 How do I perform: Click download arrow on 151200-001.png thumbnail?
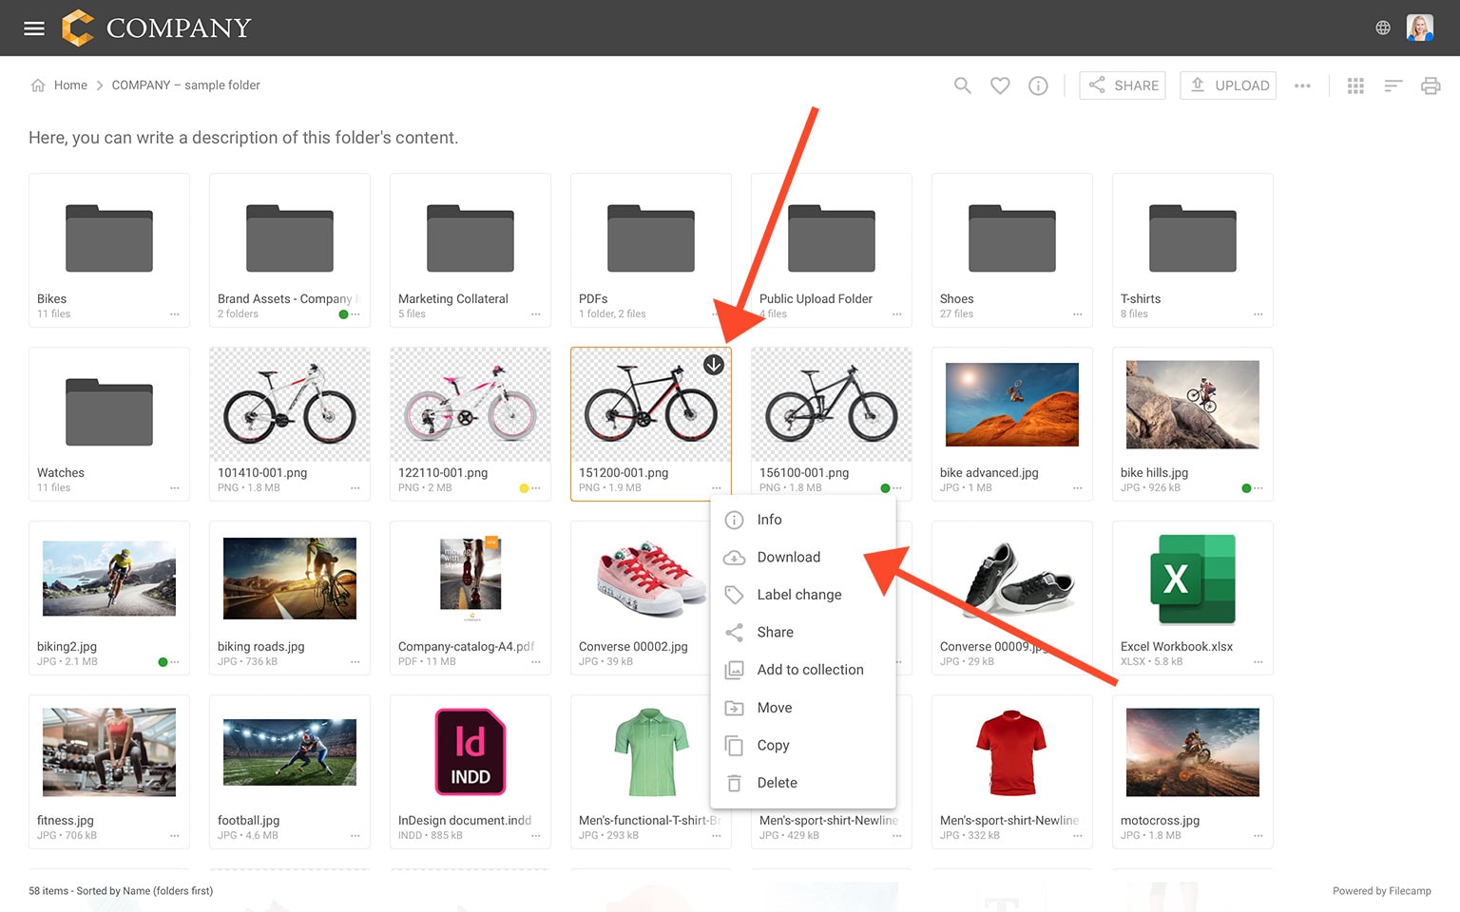coord(714,365)
